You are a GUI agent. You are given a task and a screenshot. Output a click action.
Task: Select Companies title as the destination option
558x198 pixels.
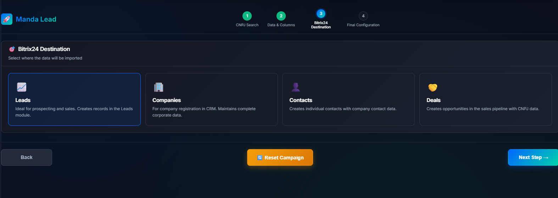tap(167, 100)
